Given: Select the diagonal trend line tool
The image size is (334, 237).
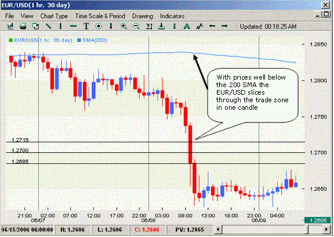Looking at the screenshot, I should click(x=48, y=26).
